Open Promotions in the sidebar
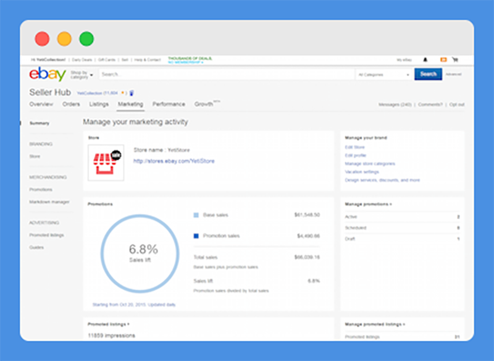Viewport: 494px width, 361px height. 41,190
